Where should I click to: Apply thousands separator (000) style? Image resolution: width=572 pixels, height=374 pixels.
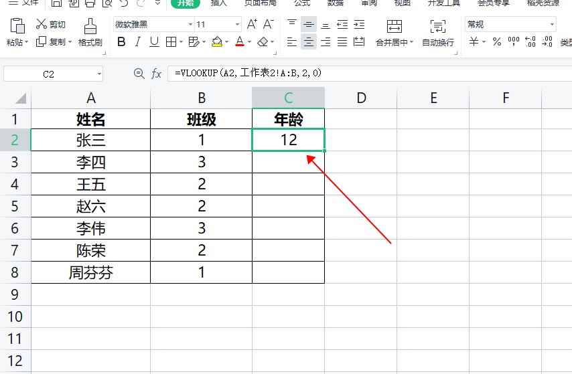point(514,41)
